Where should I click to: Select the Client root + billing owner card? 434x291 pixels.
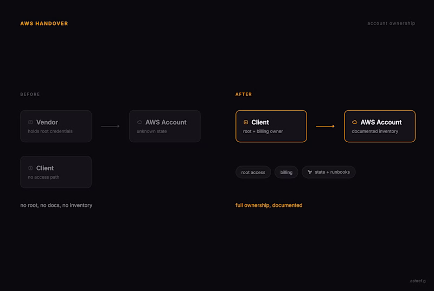[271, 126]
